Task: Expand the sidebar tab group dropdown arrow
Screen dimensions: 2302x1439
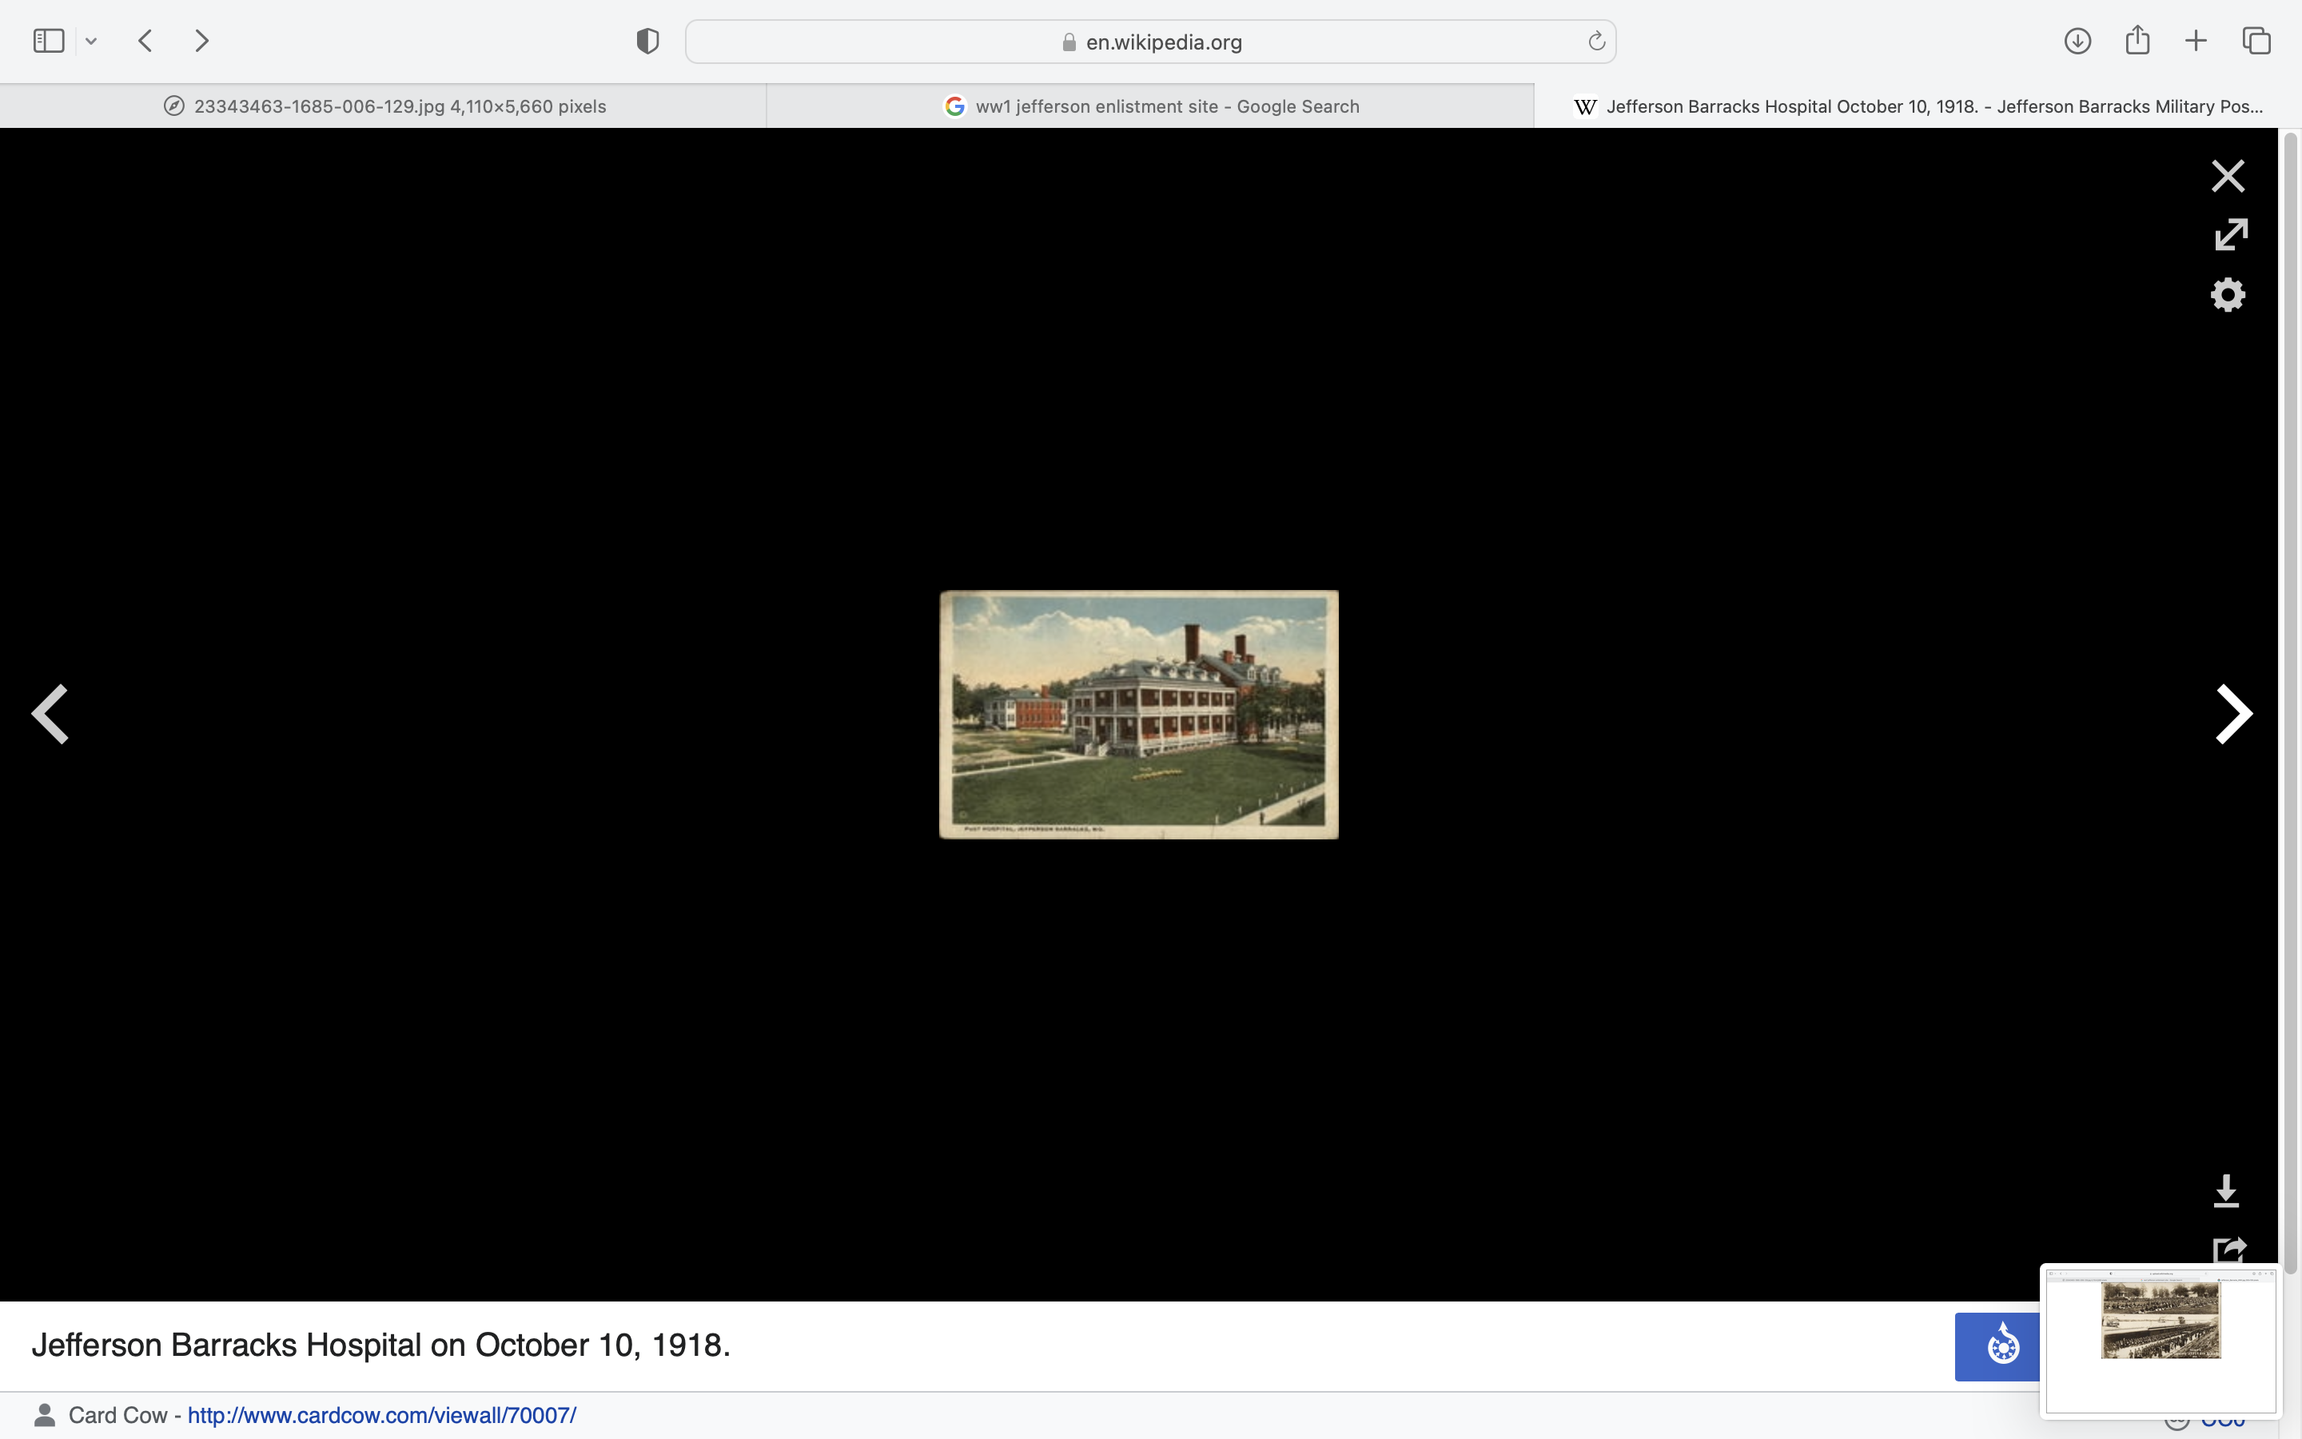Action: point(91,41)
